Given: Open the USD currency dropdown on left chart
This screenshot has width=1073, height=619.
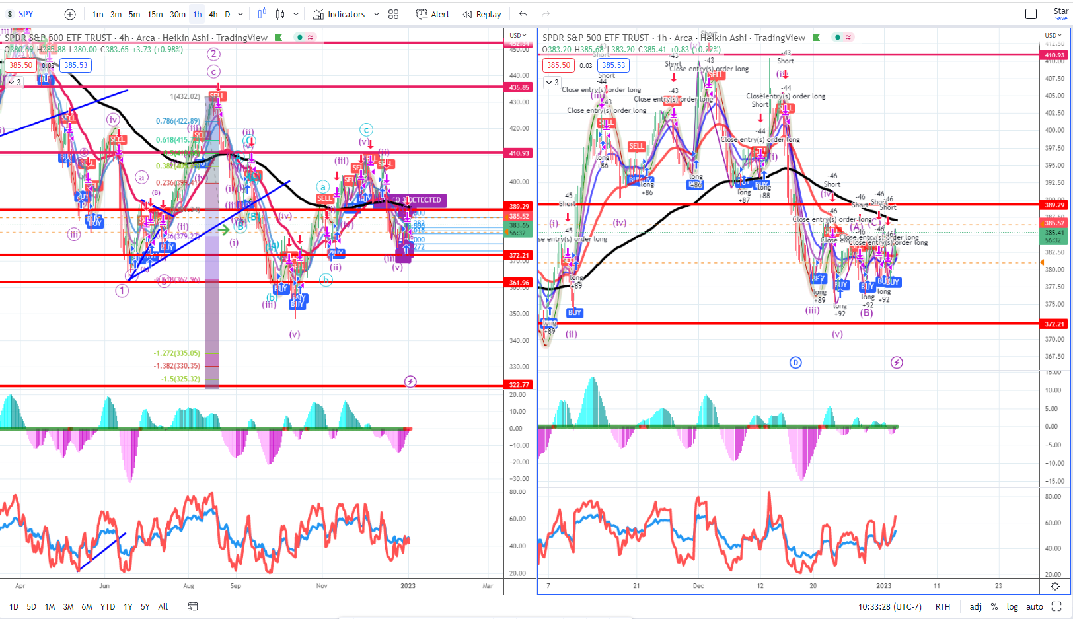Looking at the screenshot, I should (517, 35).
